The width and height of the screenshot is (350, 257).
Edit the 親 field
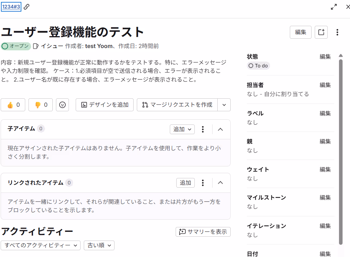[x=325, y=141]
